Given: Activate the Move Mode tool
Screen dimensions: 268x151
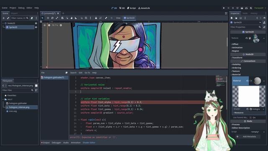Looking at the screenshot, I should coord(48,18).
